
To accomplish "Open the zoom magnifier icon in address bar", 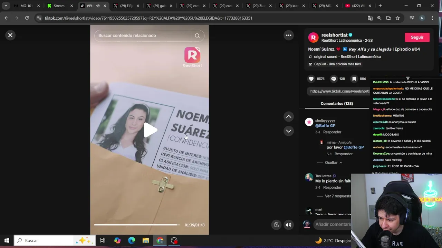I will (379, 18).
